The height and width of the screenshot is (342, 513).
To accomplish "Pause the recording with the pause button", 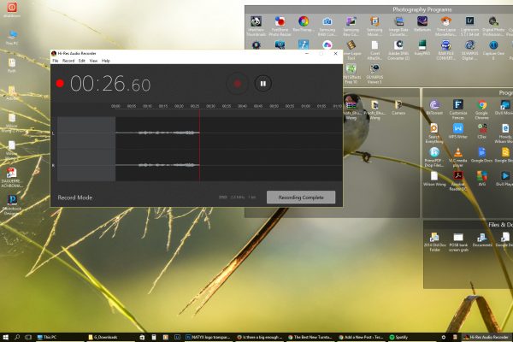I will coord(262,84).
